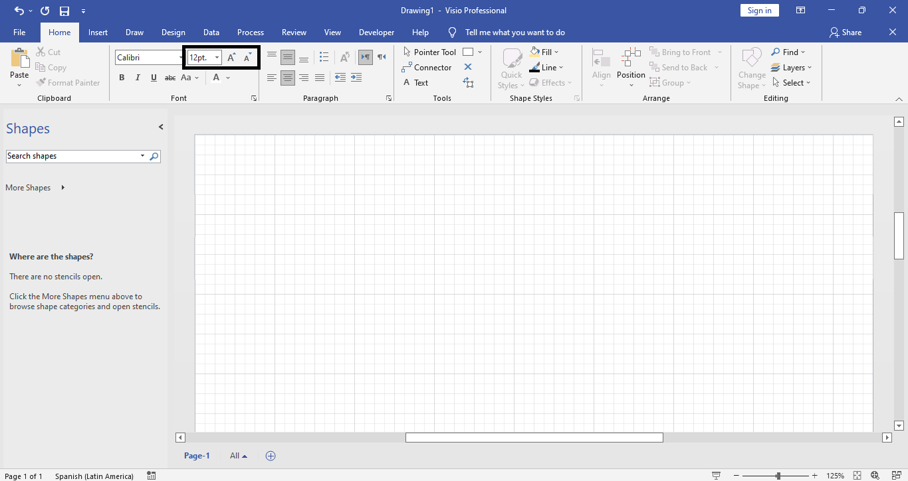Click the macro recording status bar icon

coord(152,476)
